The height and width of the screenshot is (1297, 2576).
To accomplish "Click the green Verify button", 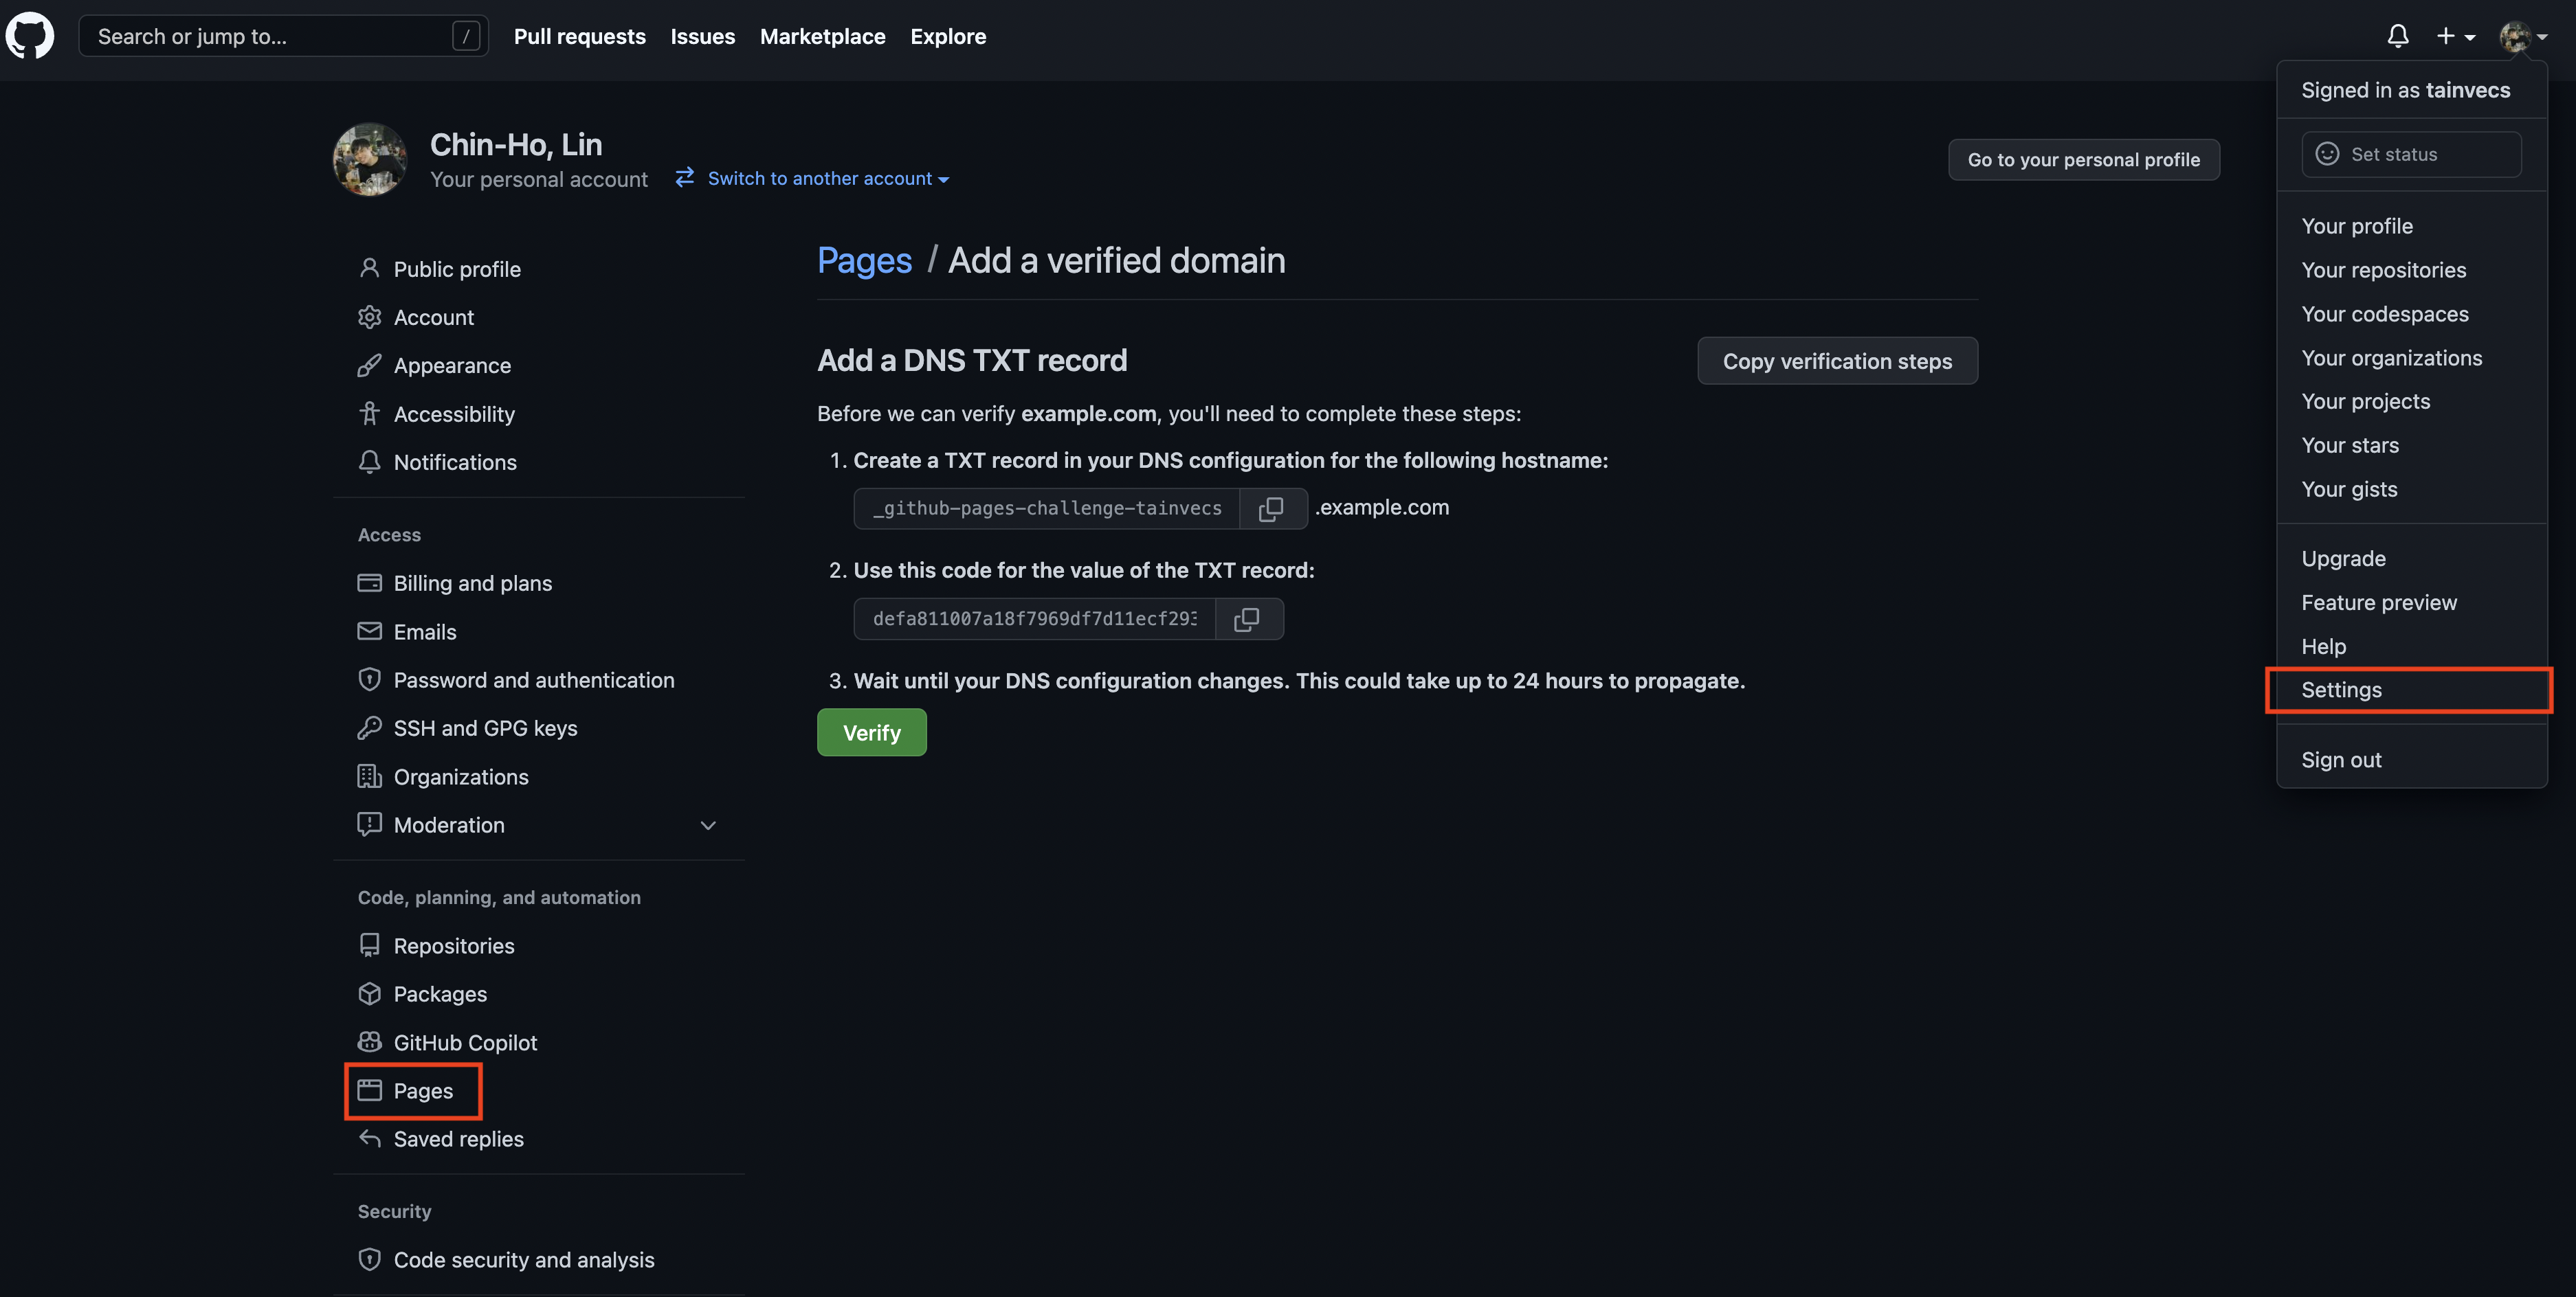I will coord(871,732).
